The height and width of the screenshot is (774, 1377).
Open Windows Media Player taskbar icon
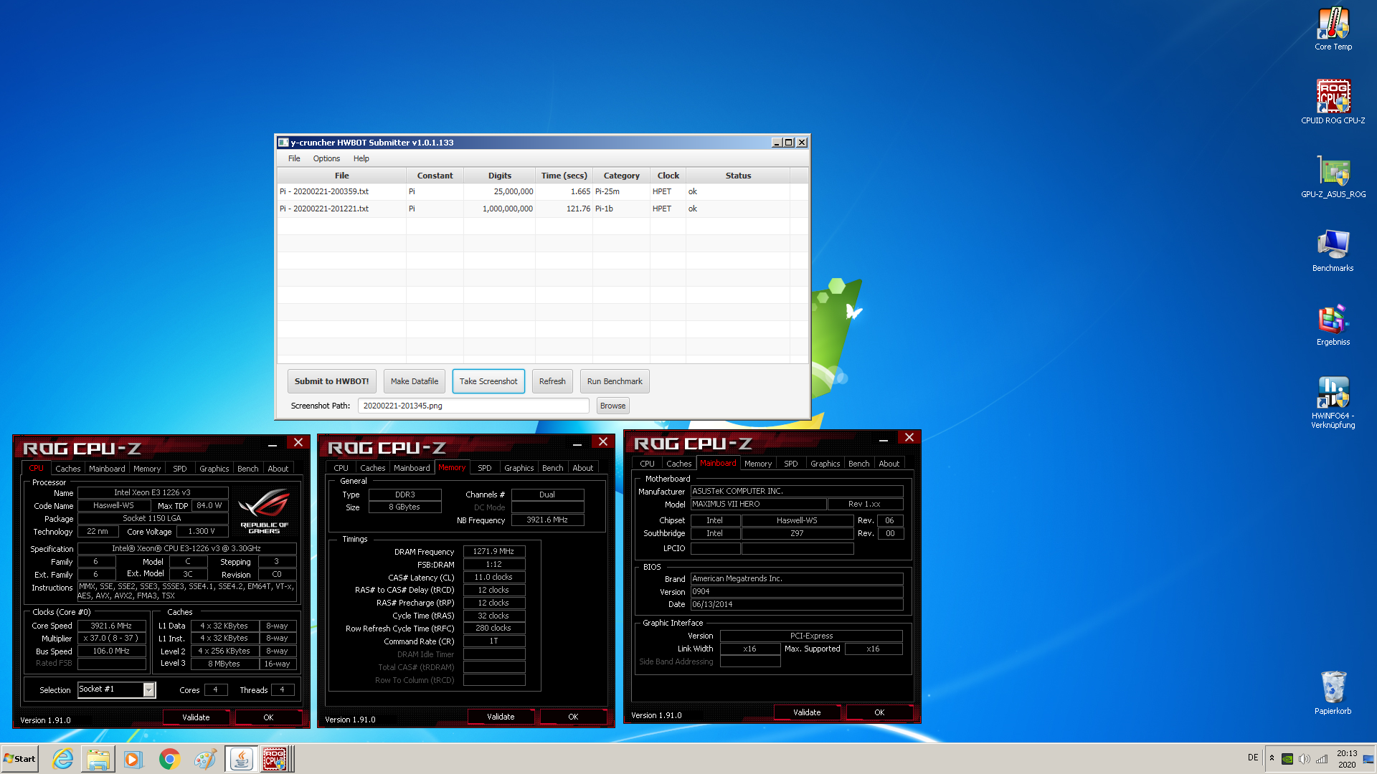tap(133, 759)
